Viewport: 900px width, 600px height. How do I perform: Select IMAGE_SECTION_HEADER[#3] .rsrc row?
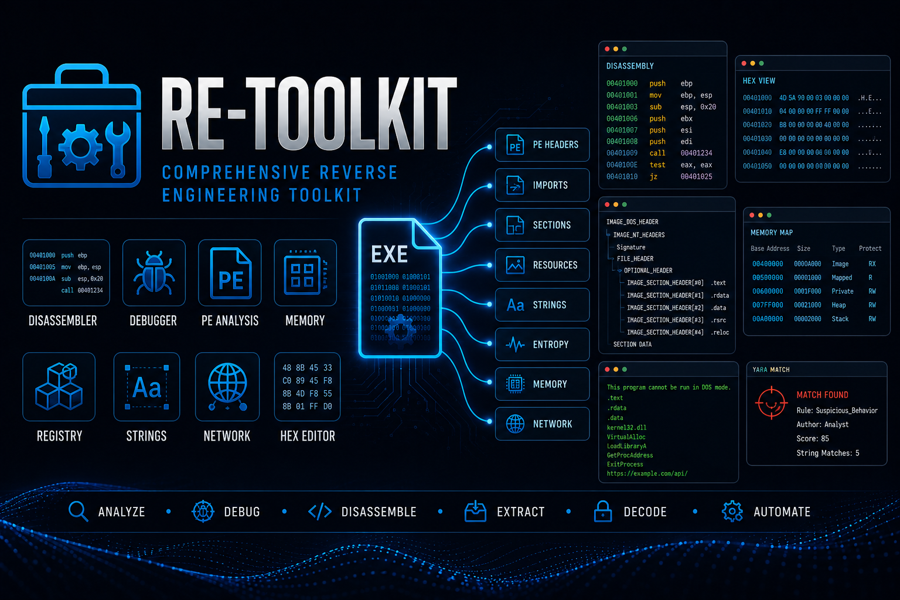(x=676, y=320)
